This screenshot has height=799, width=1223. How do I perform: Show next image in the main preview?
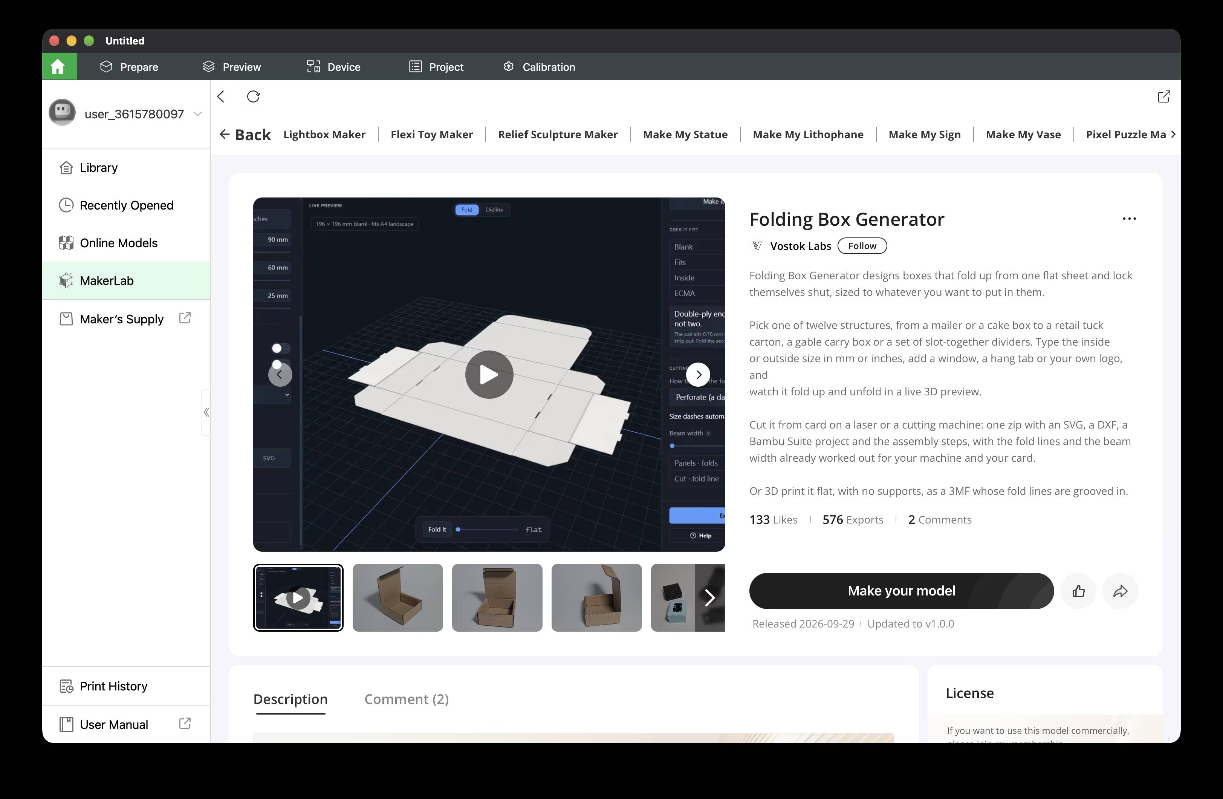pyautogui.click(x=698, y=375)
